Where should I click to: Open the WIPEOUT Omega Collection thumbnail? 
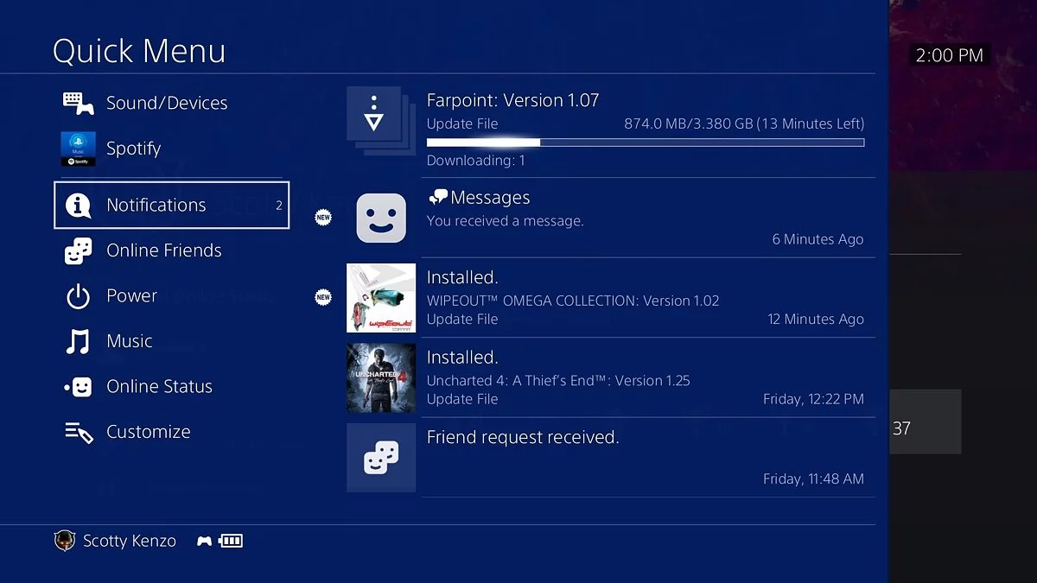tap(381, 298)
